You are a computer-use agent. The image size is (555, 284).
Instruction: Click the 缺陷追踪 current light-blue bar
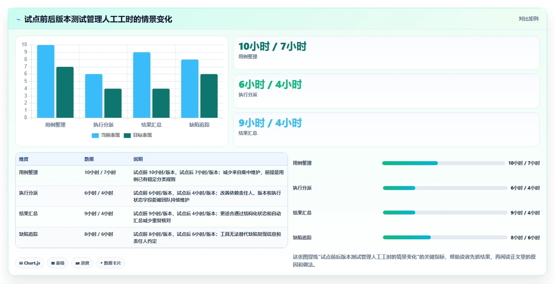pyautogui.click(x=190, y=89)
